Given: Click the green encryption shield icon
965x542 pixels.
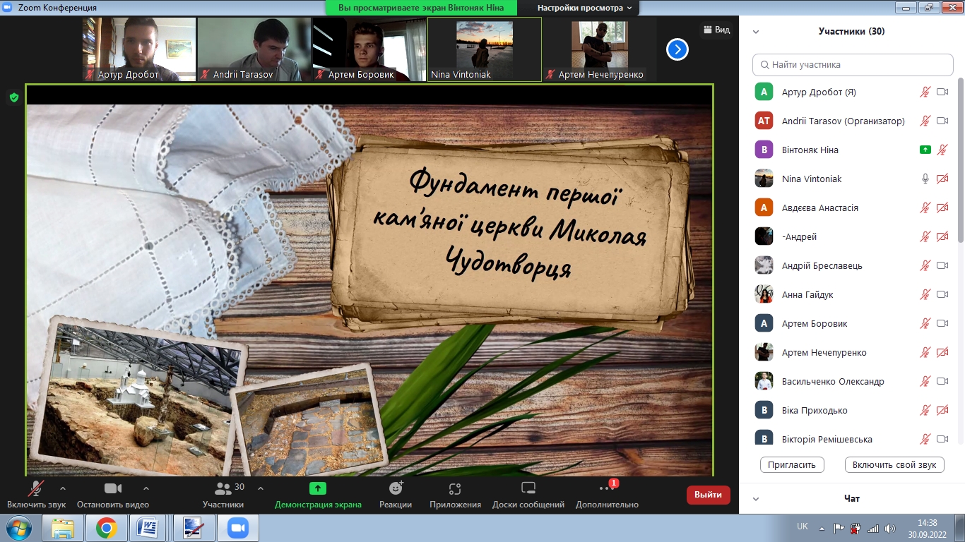Looking at the screenshot, I should [13, 97].
